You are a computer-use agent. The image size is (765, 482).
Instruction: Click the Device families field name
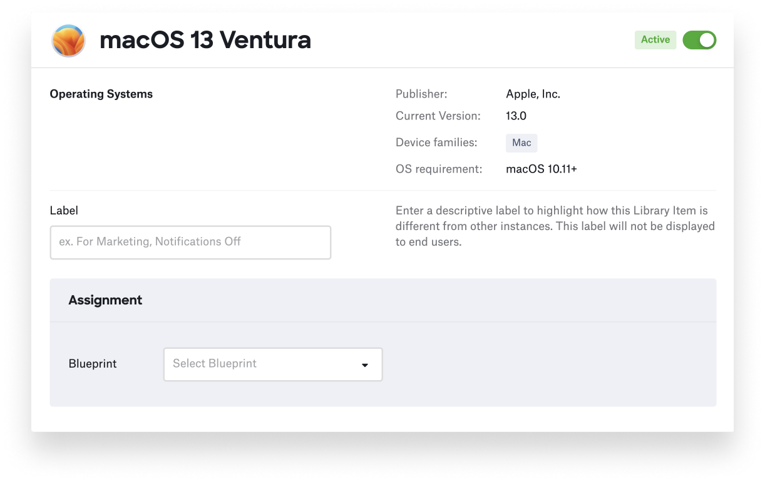(436, 143)
